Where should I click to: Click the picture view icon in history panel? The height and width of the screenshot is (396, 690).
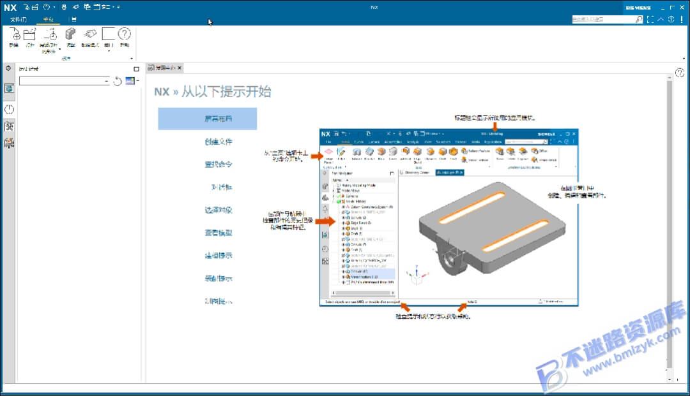tap(130, 81)
